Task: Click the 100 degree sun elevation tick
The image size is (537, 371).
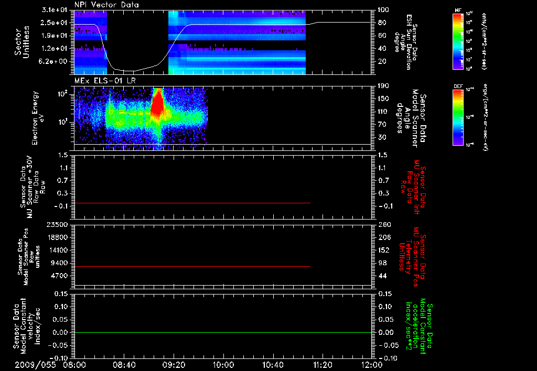Action: tap(382, 10)
